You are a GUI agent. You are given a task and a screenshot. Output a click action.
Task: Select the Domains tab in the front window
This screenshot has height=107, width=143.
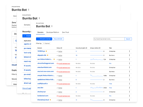pyautogui.click(x=41, y=32)
